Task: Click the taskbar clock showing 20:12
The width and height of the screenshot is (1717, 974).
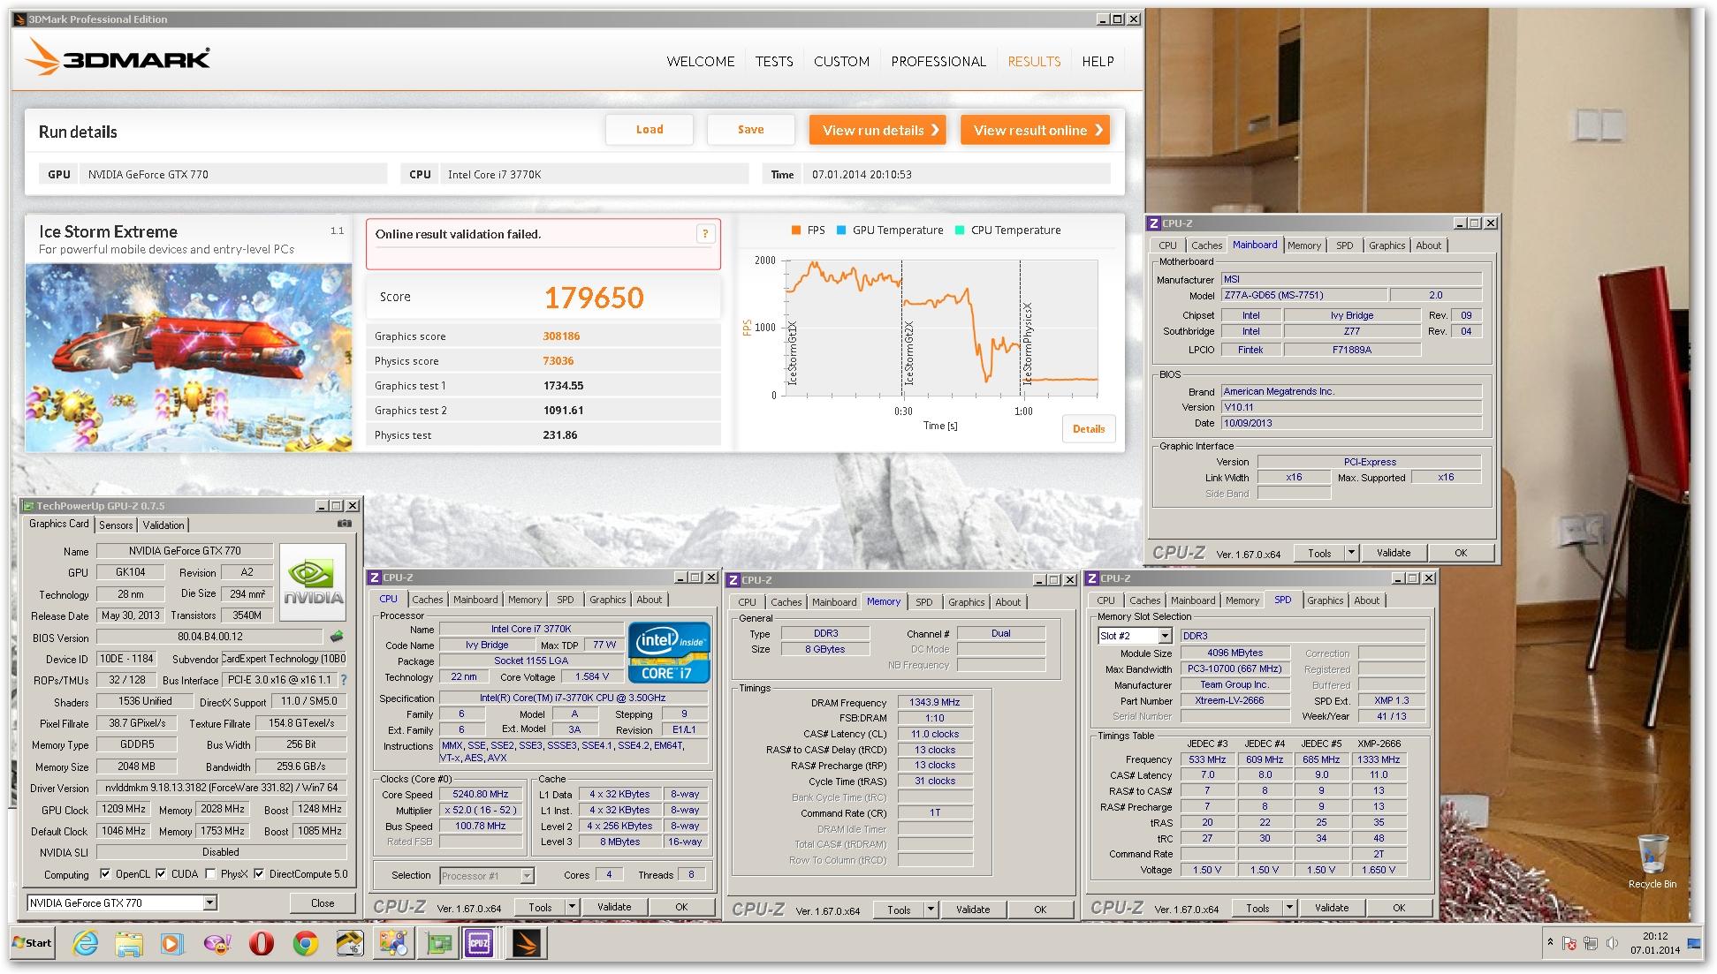Action: [1655, 943]
